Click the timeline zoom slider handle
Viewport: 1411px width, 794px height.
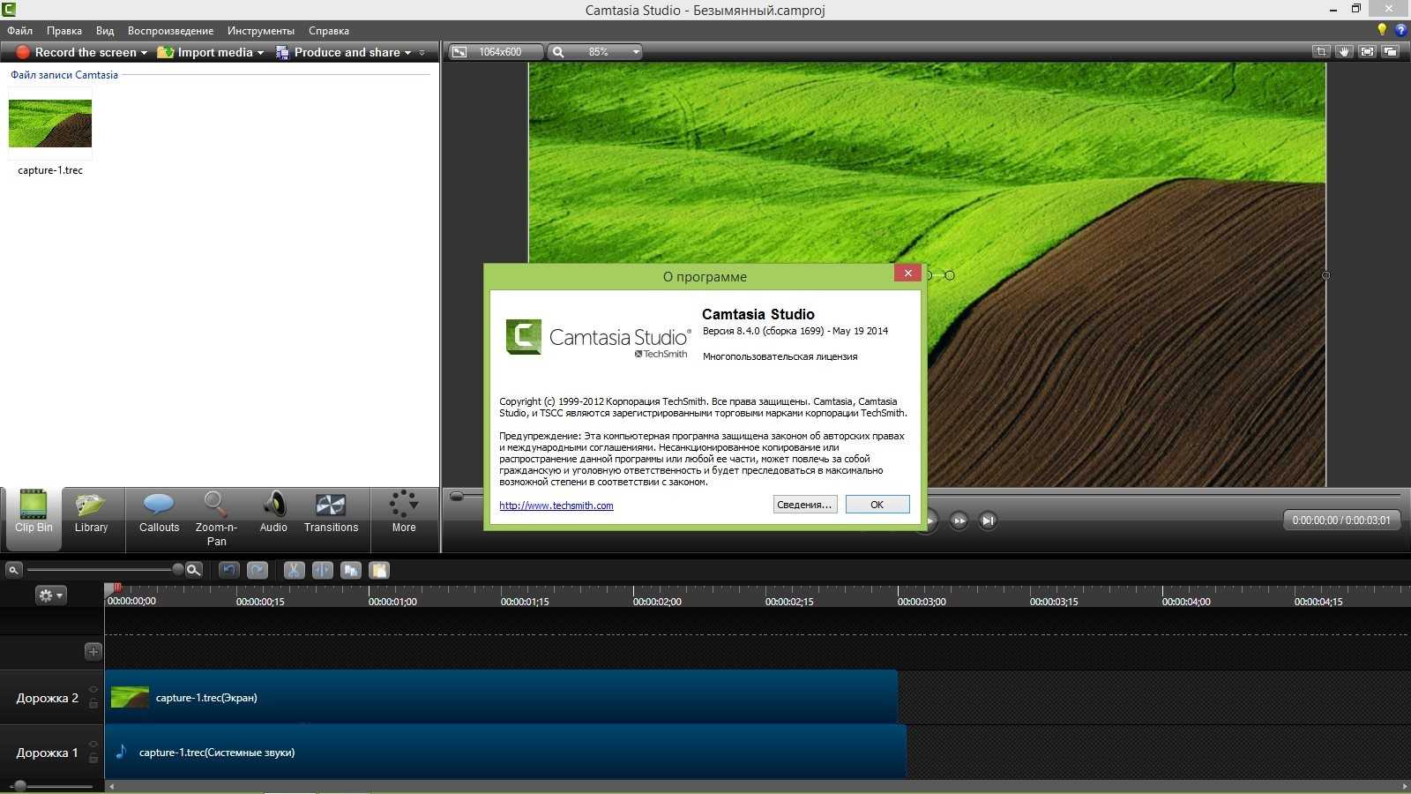[x=178, y=570]
